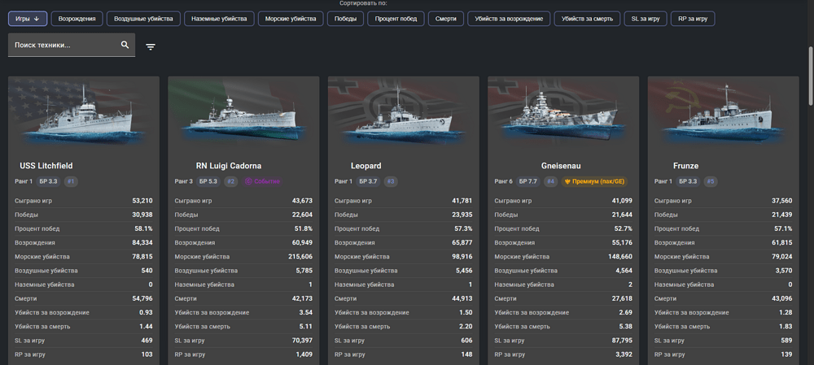The width and height of the screenshot is (814, 365).
Task: Sort by Убийств за возрождение
Action: [509, 19]
